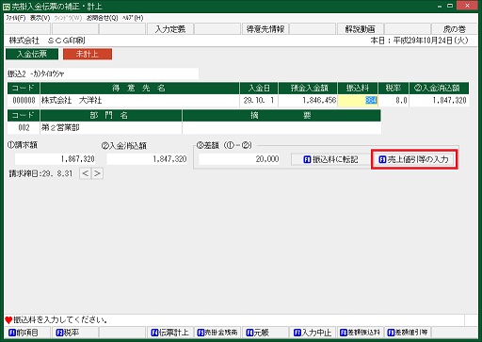Screen dimensions: 482x342
Task: Click 振込料に転記 button
Action: pyautogui.click(x=330, y=159)
